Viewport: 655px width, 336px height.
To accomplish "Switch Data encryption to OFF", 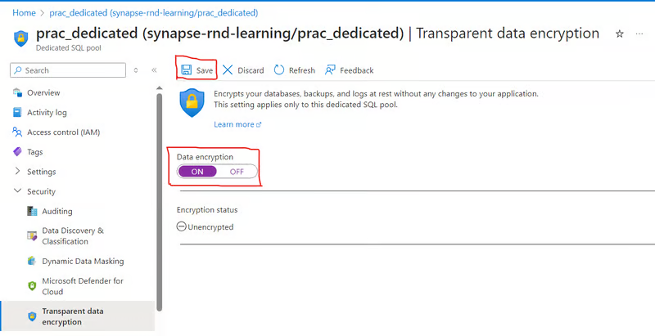I will click(x=237, y=172).
